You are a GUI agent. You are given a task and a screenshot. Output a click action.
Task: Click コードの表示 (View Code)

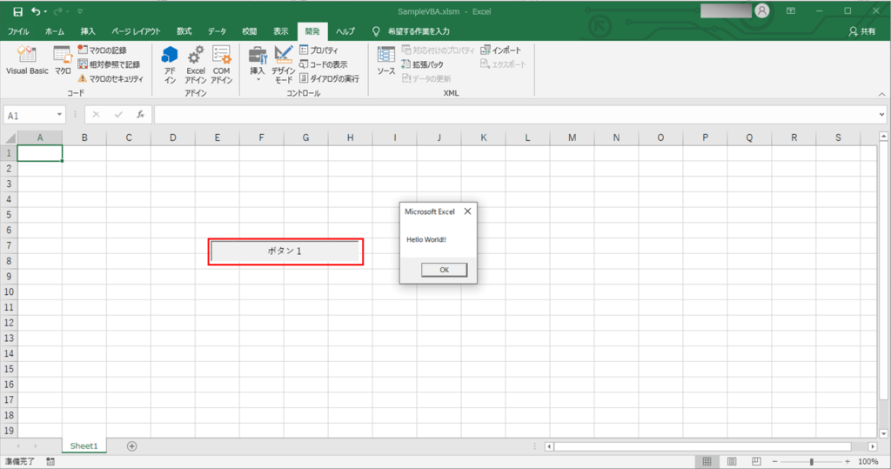pyautogui.click(x=324, y=64)
